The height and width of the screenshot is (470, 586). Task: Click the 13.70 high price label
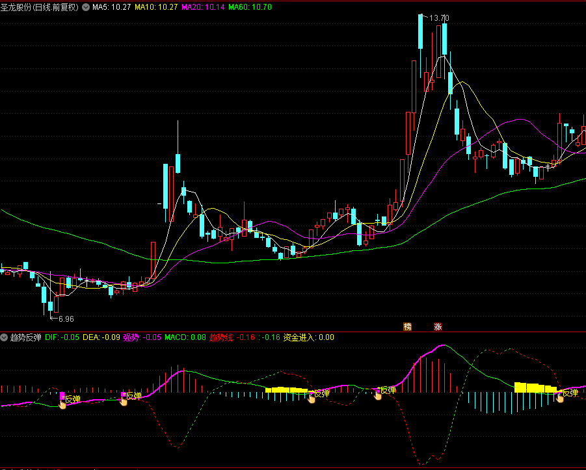439,18
